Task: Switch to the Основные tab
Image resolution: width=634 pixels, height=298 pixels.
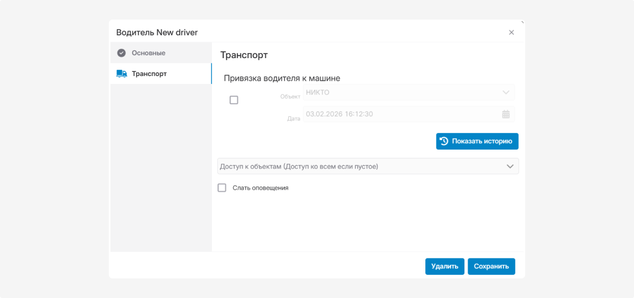Action: tap(148, 53)
